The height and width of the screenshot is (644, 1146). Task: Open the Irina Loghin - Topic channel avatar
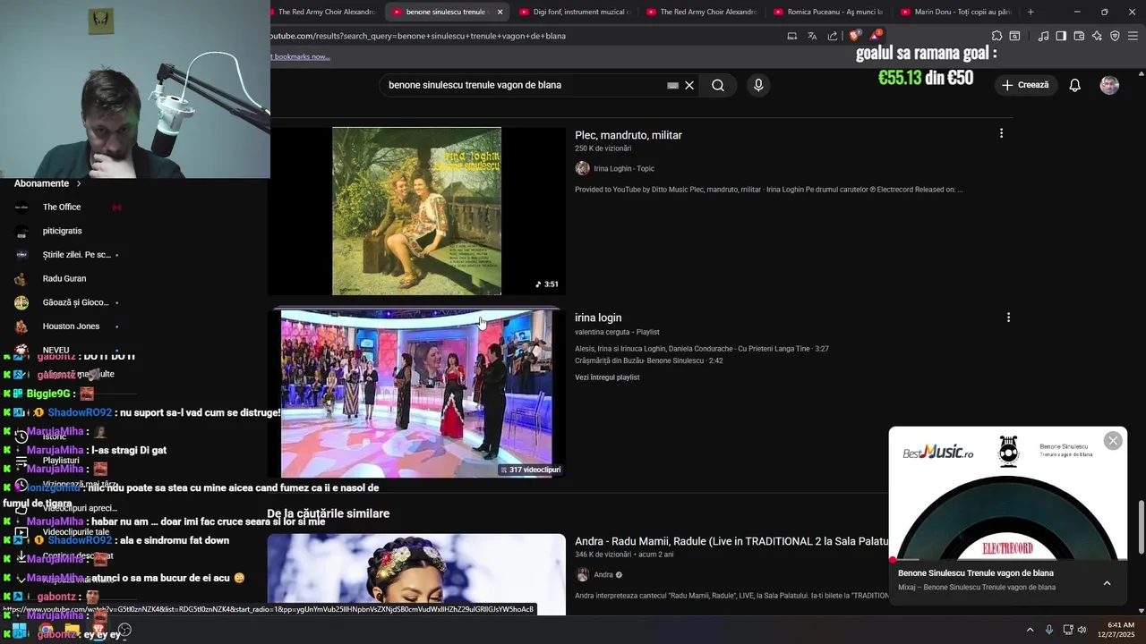click(x=582, y=168)
